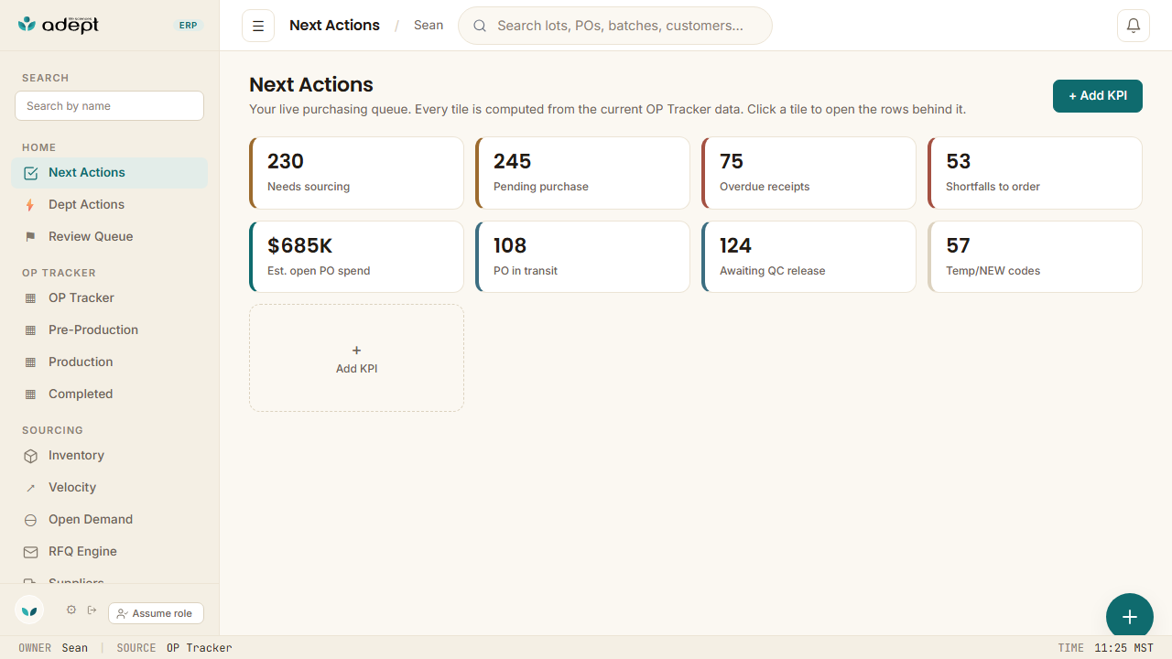Open Next Actions in sidebar
Image resolution: width=1172 pixels, height=659 pixels.
(110, 173)
